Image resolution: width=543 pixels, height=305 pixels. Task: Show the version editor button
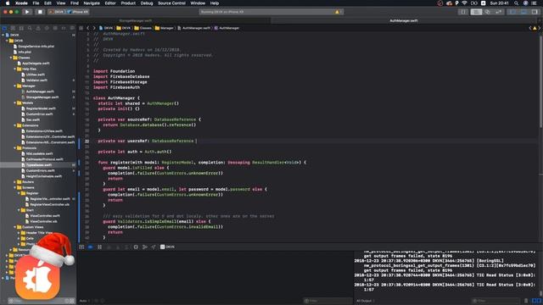pos(498,12)
